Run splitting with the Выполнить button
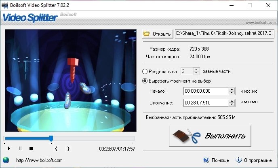 210,136
